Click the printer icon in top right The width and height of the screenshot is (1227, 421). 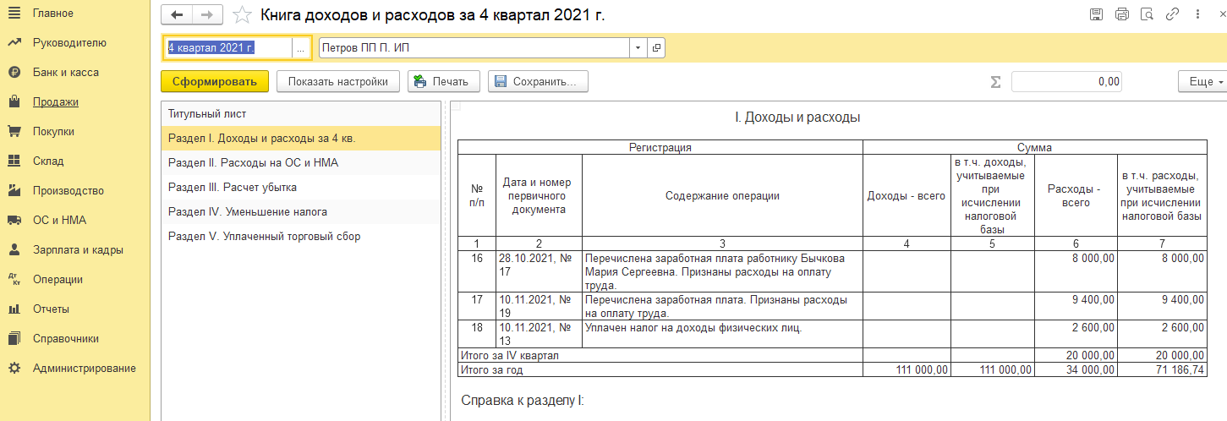[x=1122, y=14]
